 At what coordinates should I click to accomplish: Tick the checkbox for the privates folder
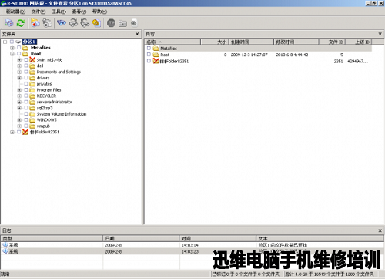(26, 84)
